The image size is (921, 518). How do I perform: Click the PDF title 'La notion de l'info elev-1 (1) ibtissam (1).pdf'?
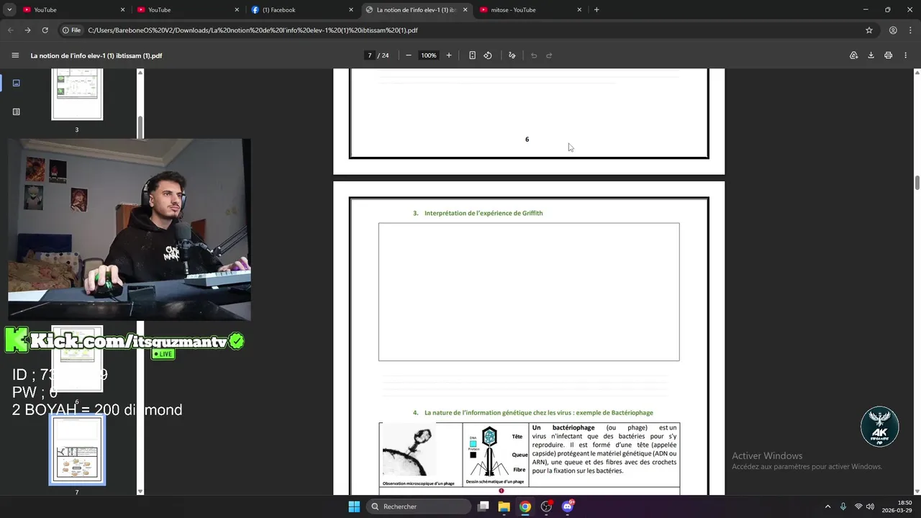click(96, 55)
